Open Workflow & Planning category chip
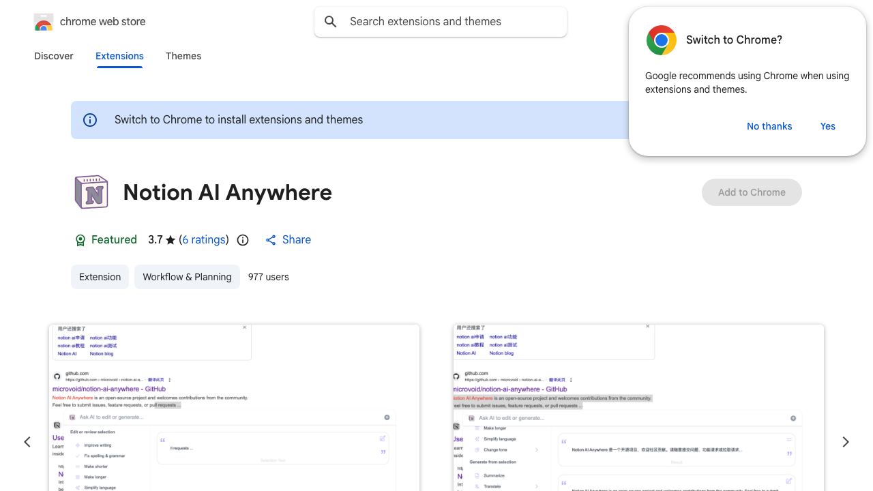 [x=187, y=277]
